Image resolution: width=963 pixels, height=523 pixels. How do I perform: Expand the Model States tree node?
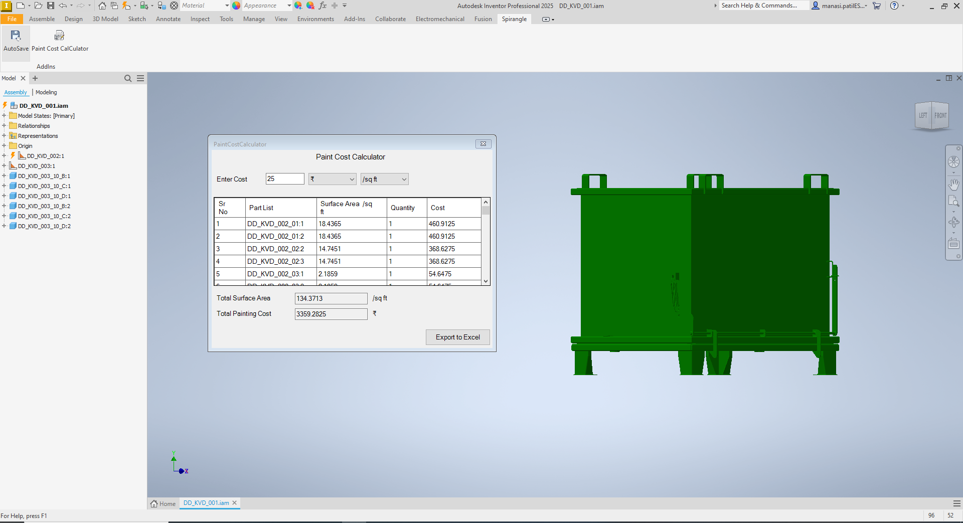4,116
